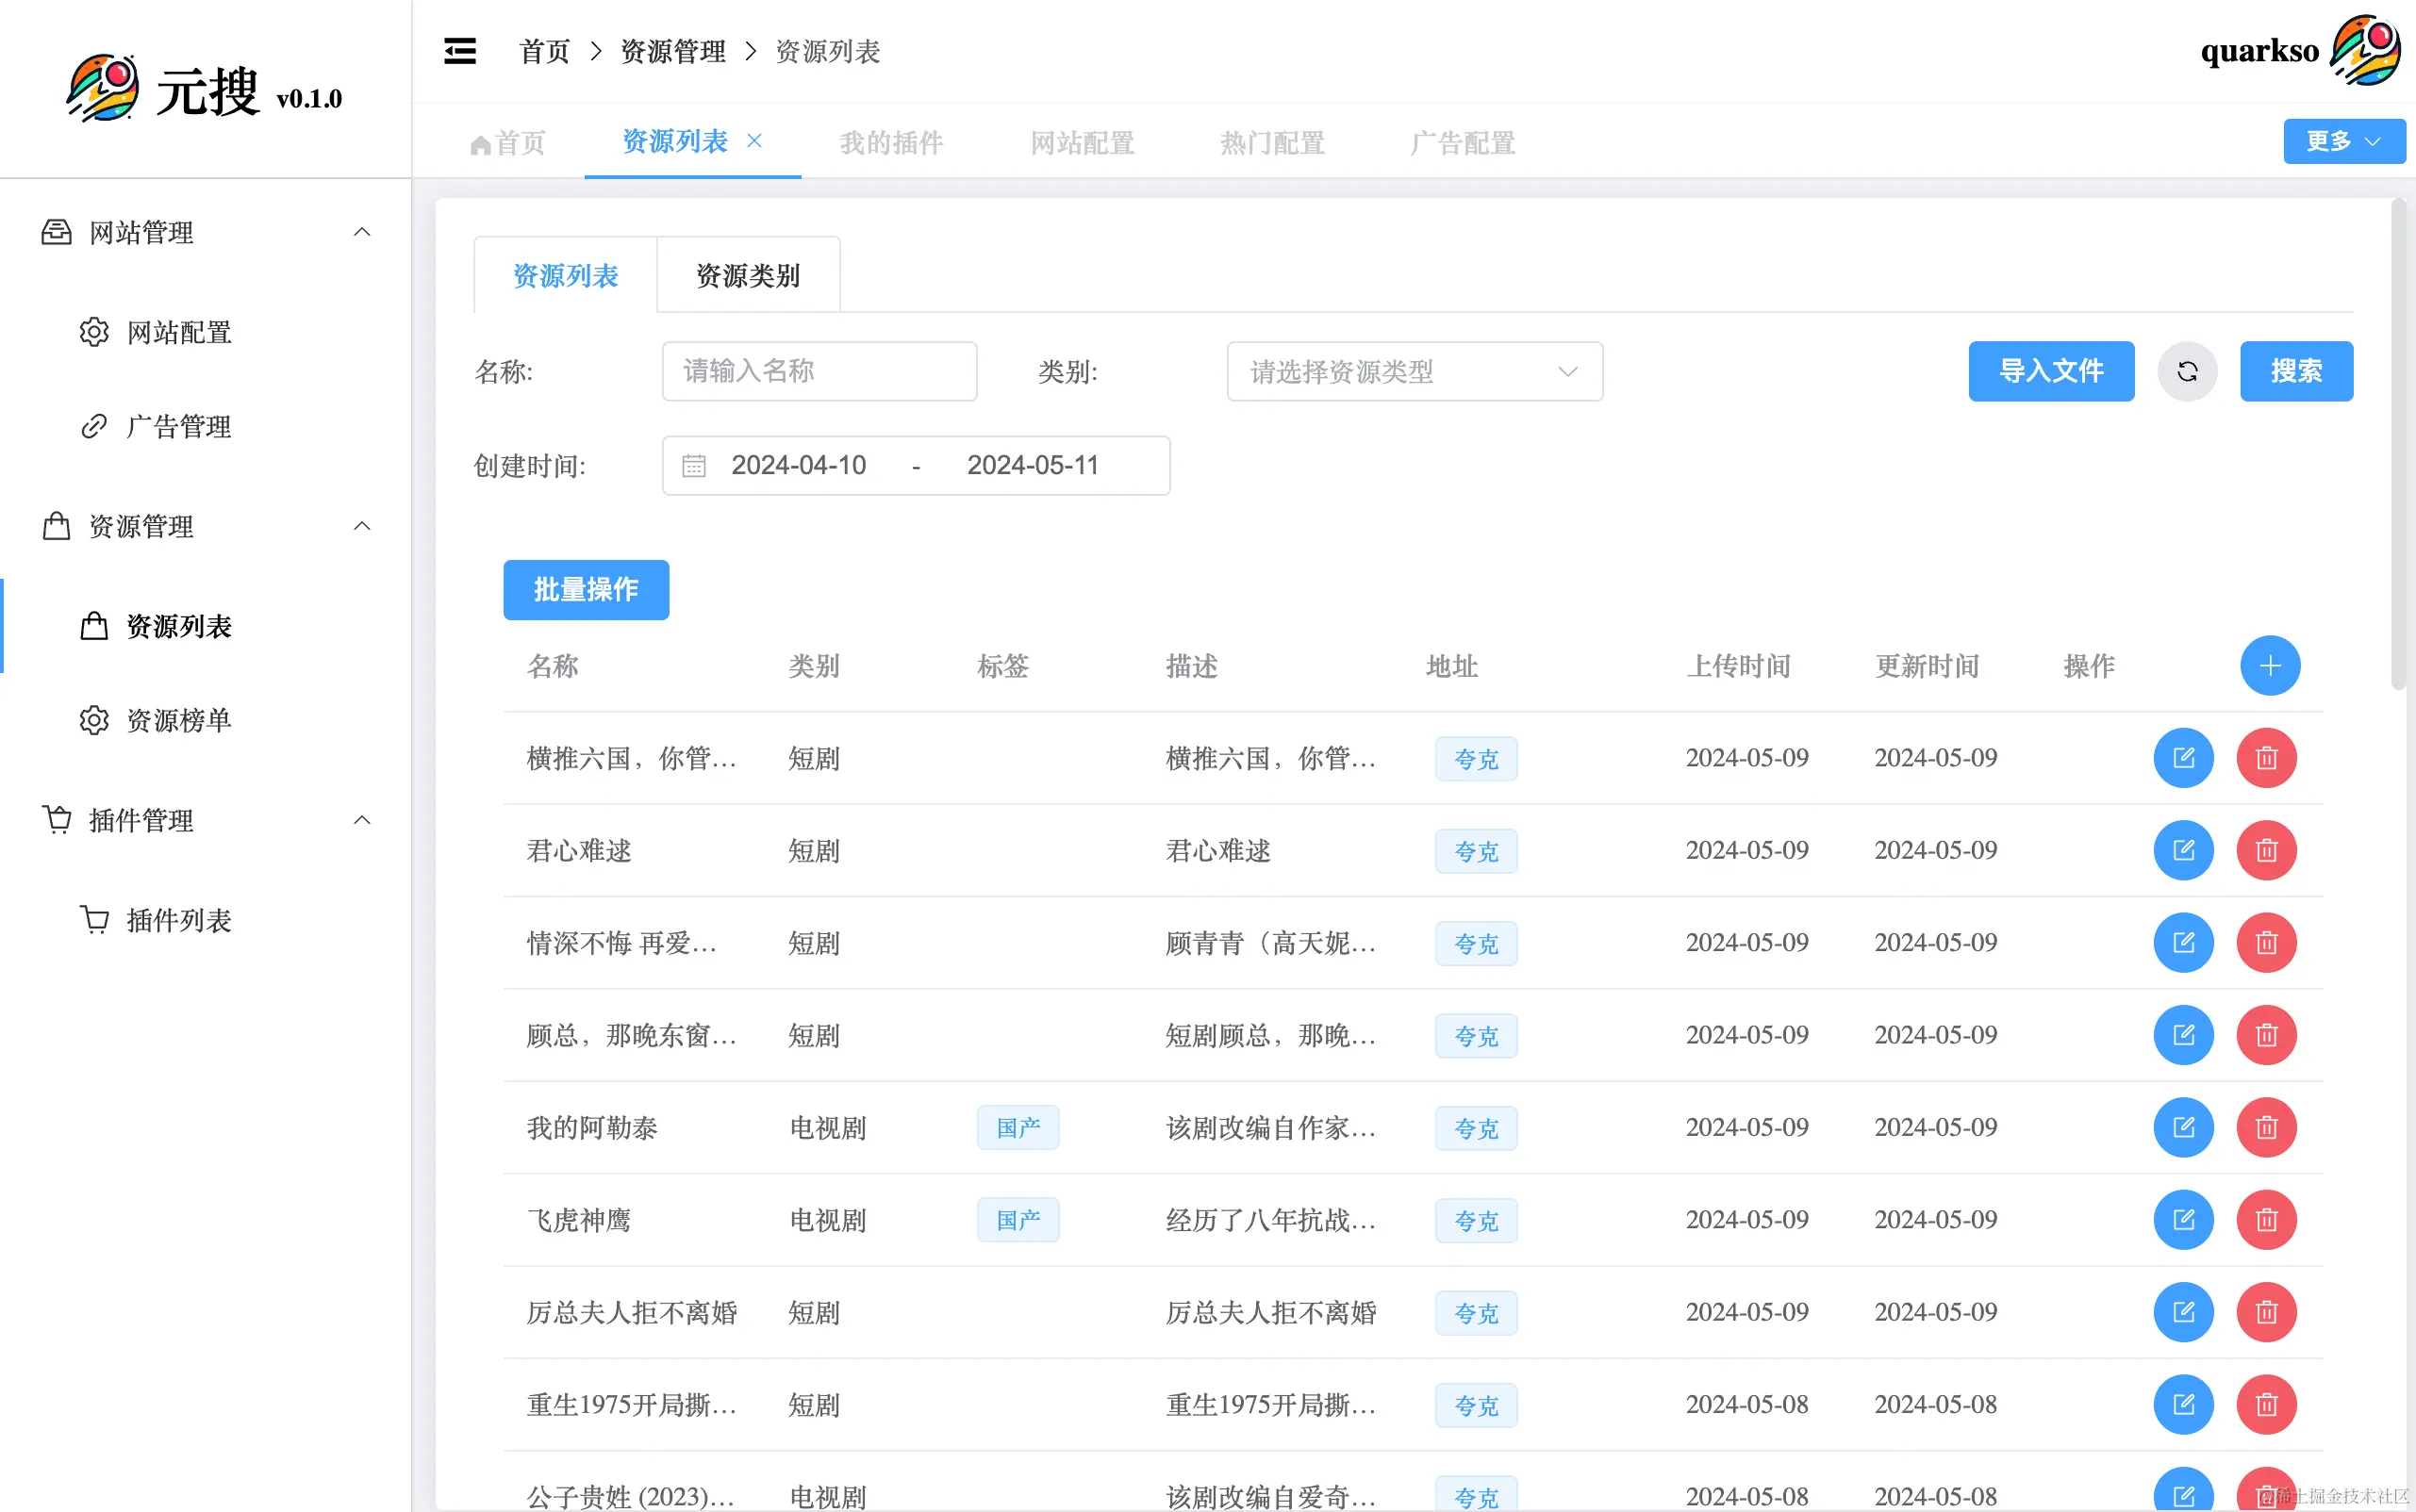Delete the 厉总夫人拒不离婚 row
Viewport: 2416px width, 1512px height.
click(x=2266, y=1312)
